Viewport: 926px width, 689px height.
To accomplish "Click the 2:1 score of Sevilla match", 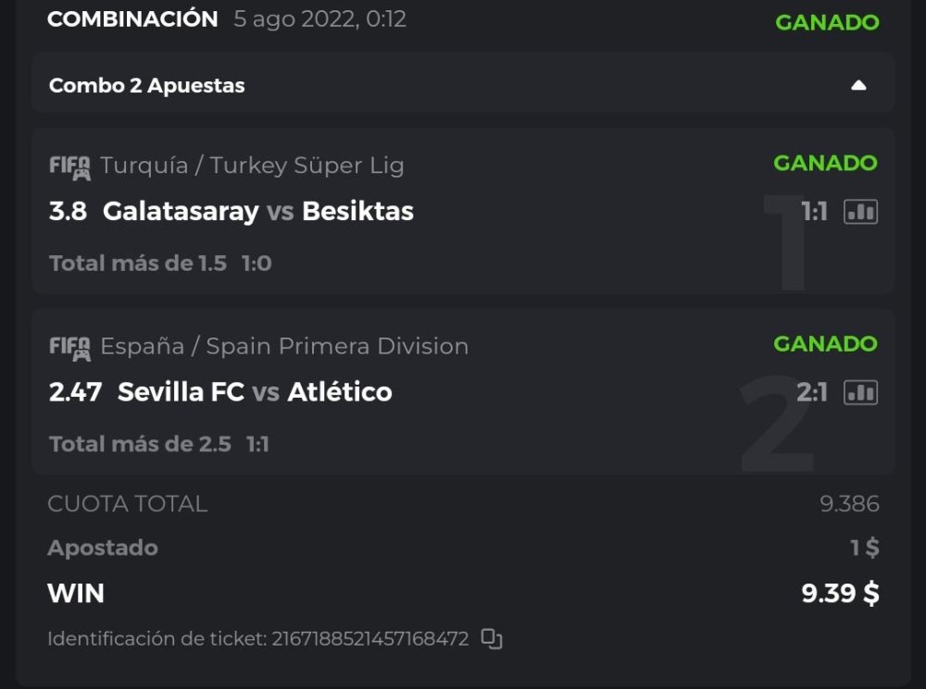I will [x=812, y=393].
